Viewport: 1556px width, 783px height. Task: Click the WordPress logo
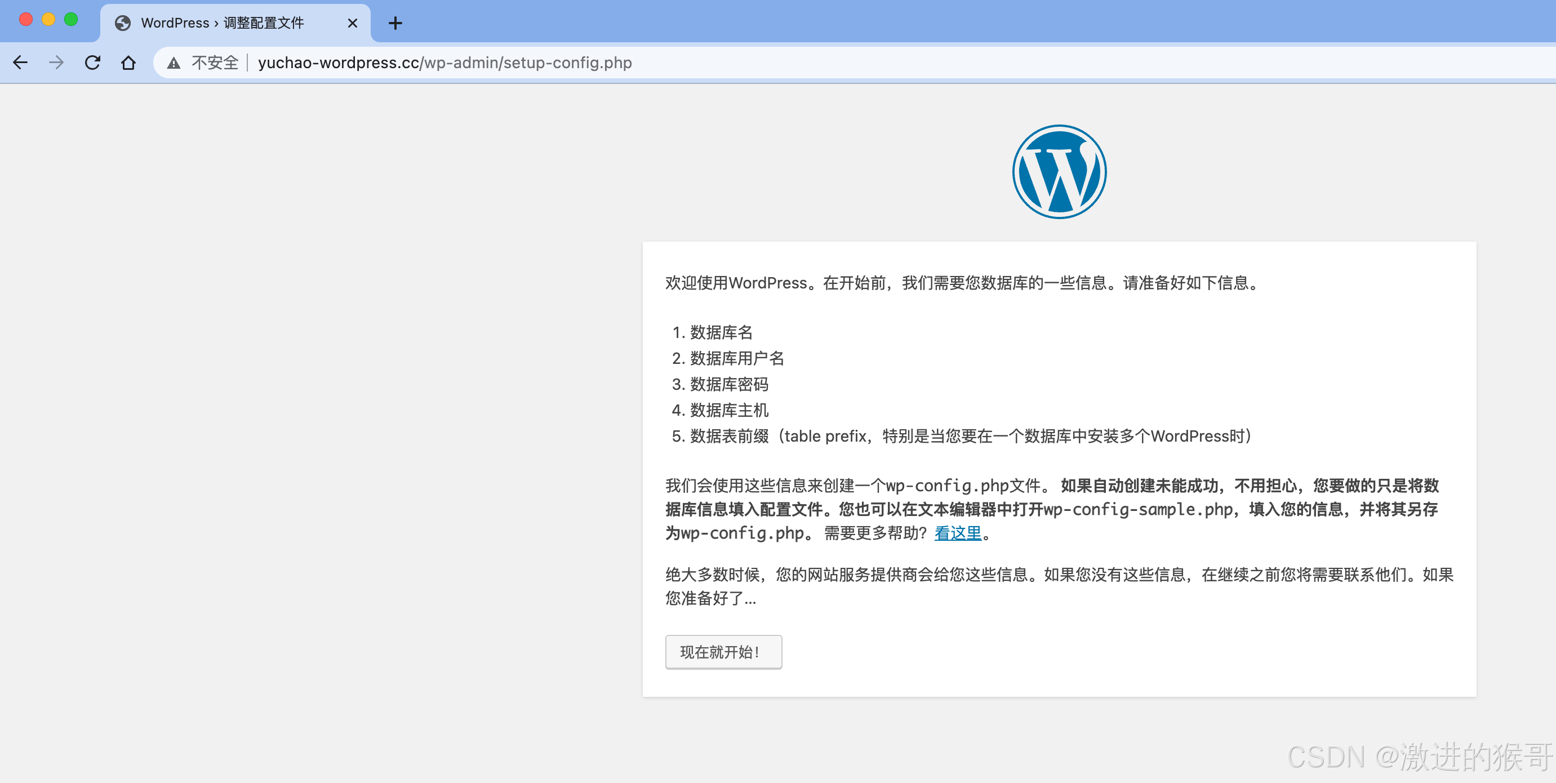pyautogui.click(x=1060, y=172)
